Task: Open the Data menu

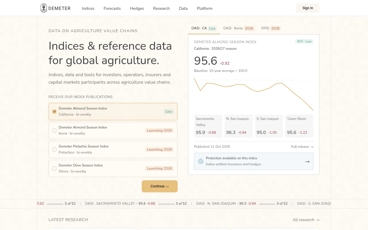Action: tap(183, 8)
